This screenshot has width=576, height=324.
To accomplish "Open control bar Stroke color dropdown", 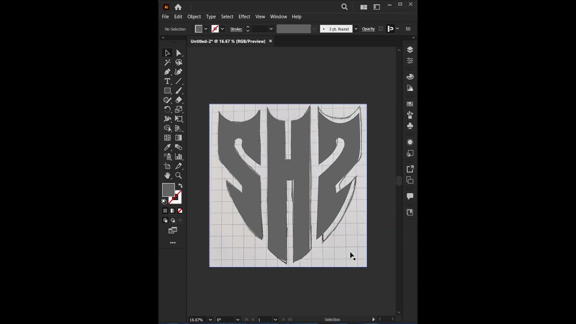I will [222, 29].
